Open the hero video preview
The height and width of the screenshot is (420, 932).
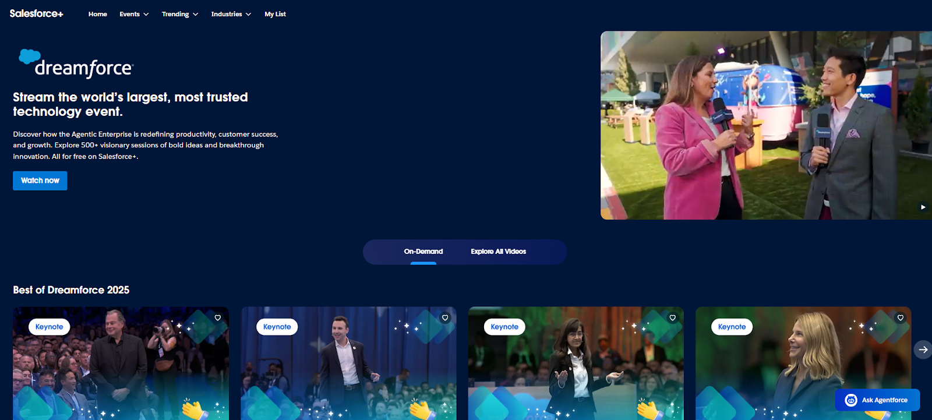pos(766,125)
